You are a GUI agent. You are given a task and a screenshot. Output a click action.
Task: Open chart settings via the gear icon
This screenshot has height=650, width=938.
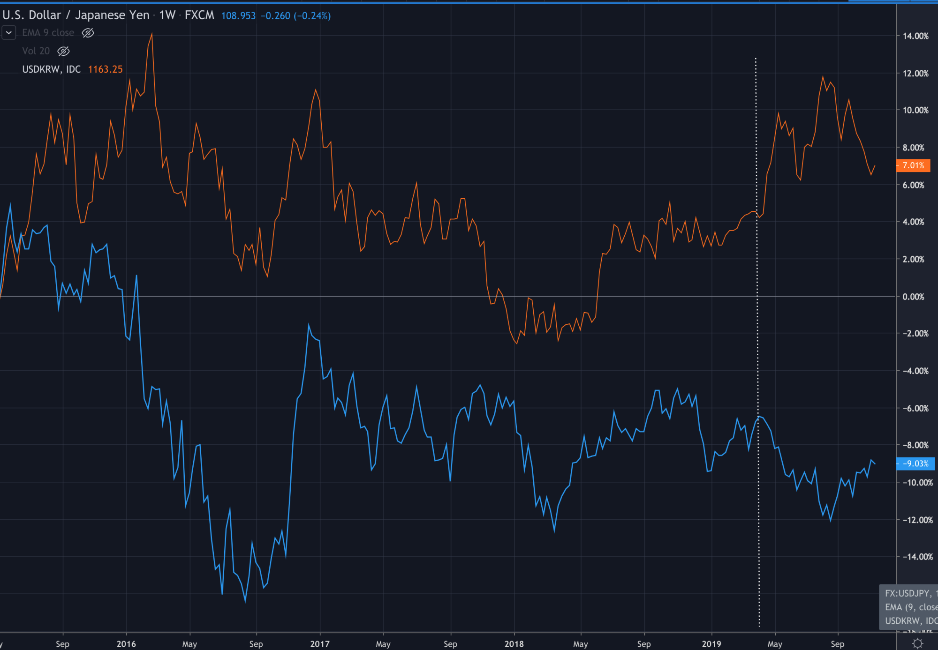918,643
